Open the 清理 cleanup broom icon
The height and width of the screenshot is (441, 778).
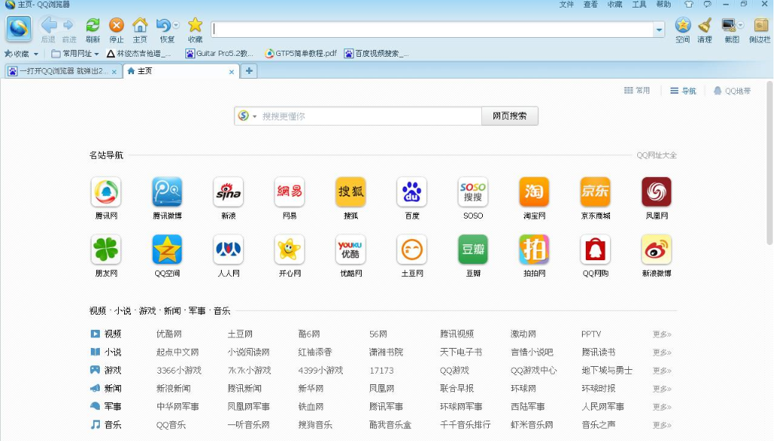tap(705, 26)
